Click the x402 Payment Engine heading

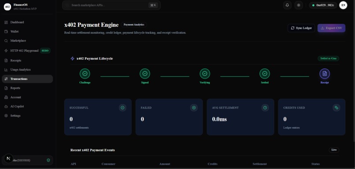[x=92, y=25]
